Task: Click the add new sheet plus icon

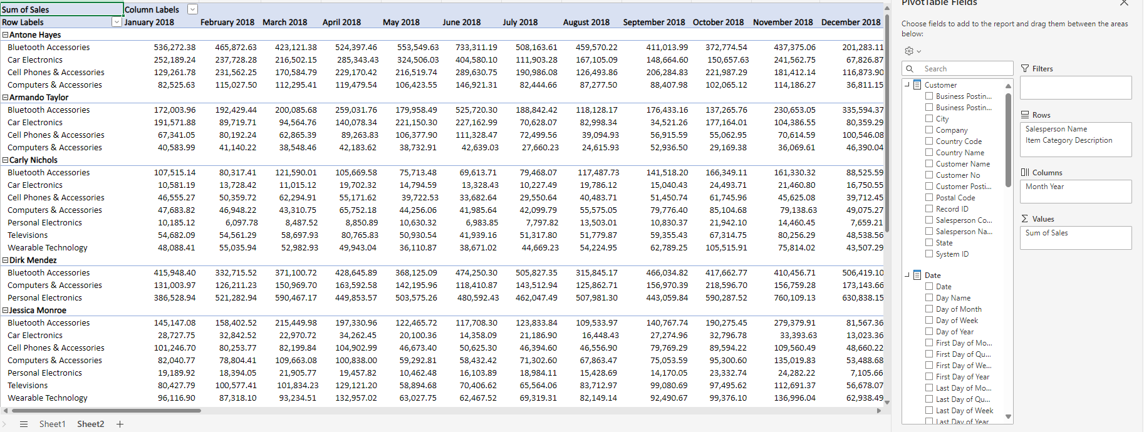Action: 120,424
